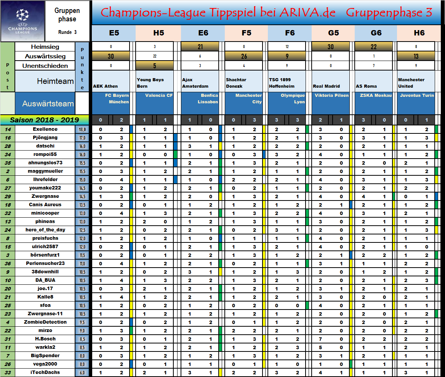Select player 'Exellence' in the ranking
The height and width of the screenshot is (377, 445).
pyautogui.click(x=45, y=129)
